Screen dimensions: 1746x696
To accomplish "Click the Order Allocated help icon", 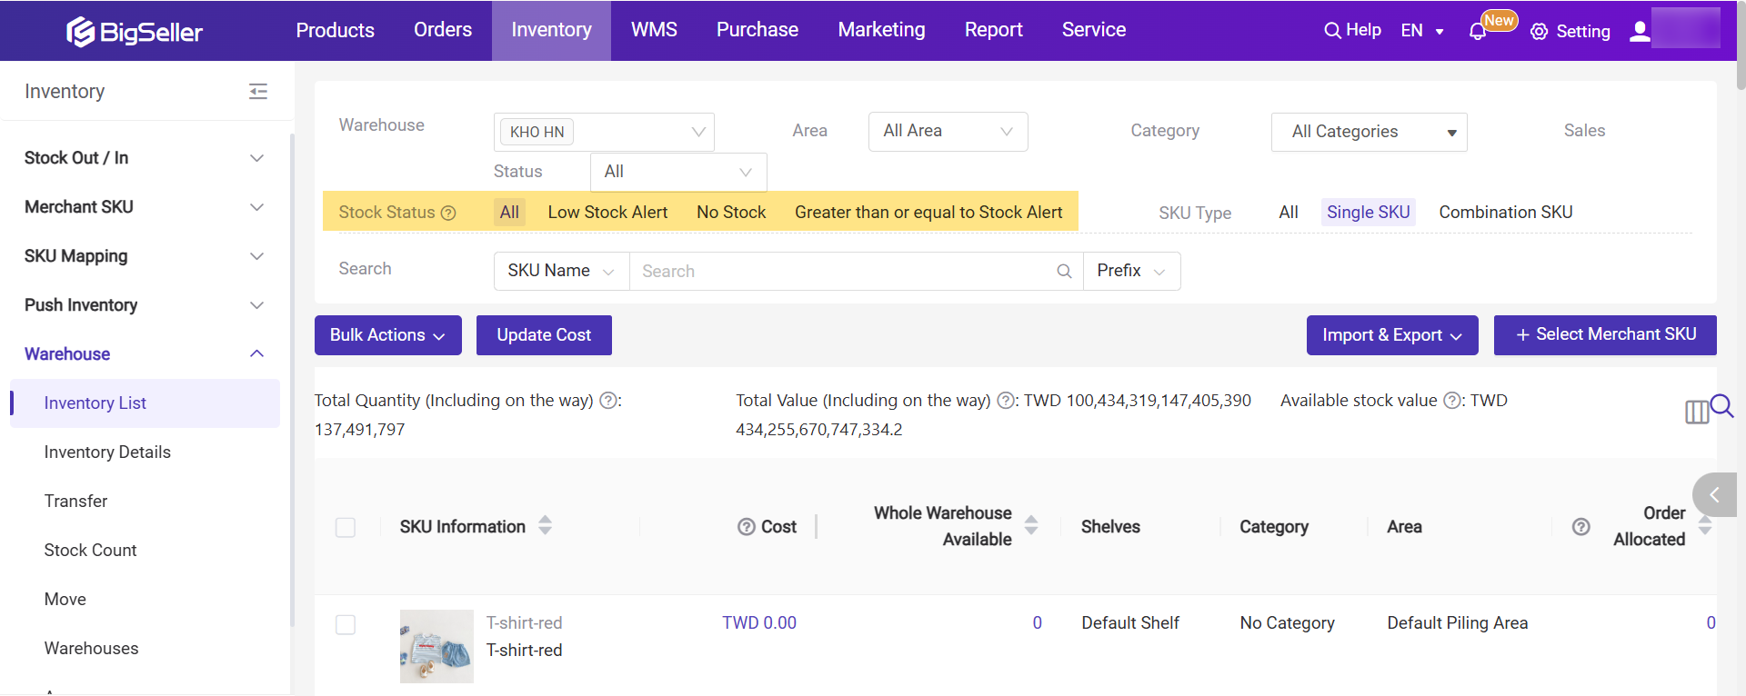I will (x=1581, y=527).
